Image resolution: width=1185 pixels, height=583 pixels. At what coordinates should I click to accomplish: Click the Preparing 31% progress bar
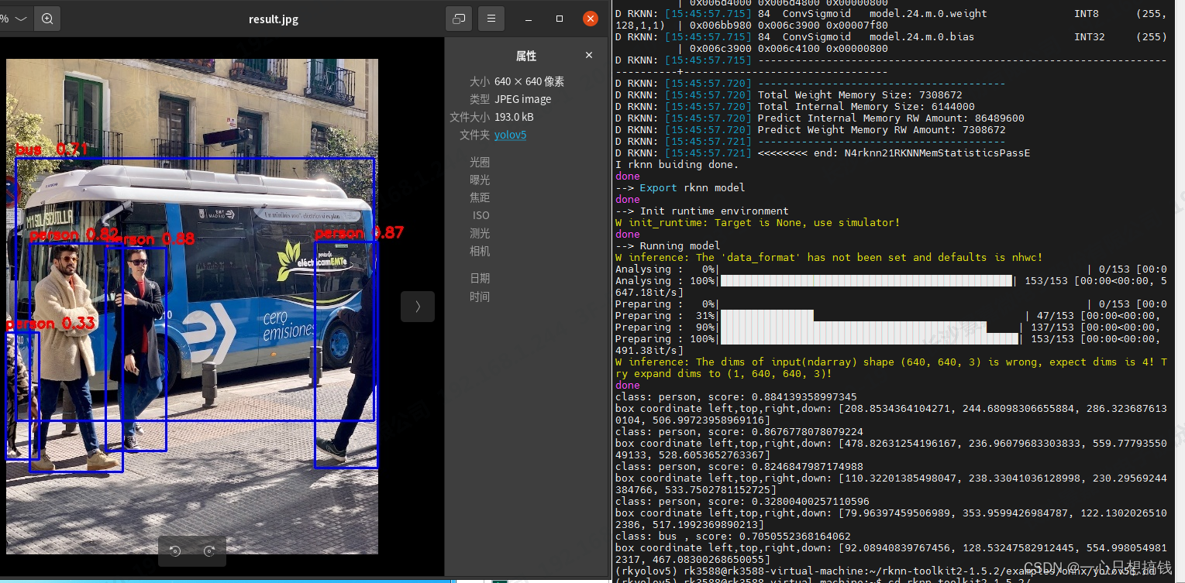coord(766,315)
